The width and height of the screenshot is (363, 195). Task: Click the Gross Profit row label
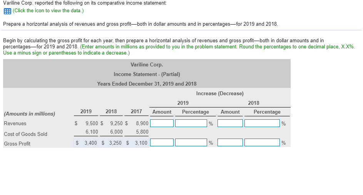pos(17,144)
